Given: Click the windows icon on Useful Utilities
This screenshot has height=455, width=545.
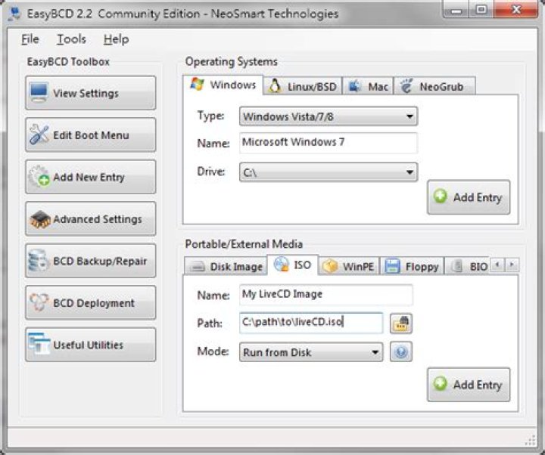Looking at the screenshot, I should tap(39, 344).
